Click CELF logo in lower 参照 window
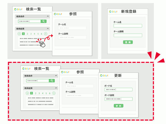Screen dimensions: 166x124 click(65, 72)
